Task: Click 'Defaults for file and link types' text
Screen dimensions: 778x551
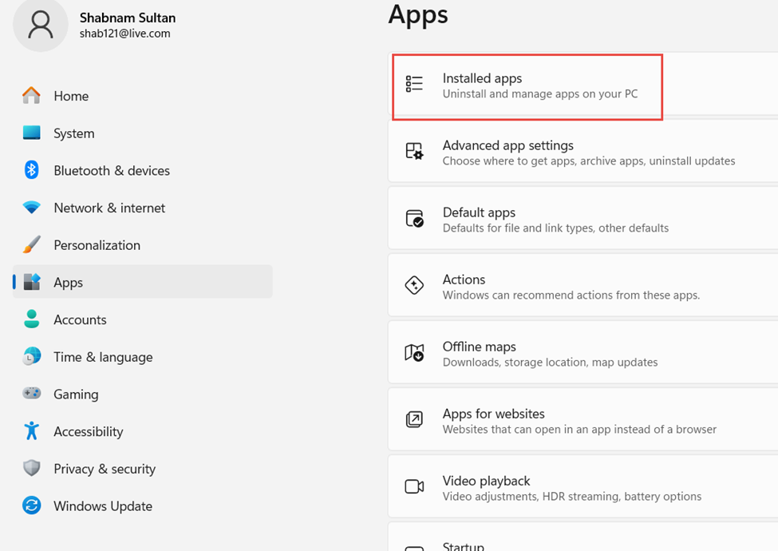Action: coord(555,228)
